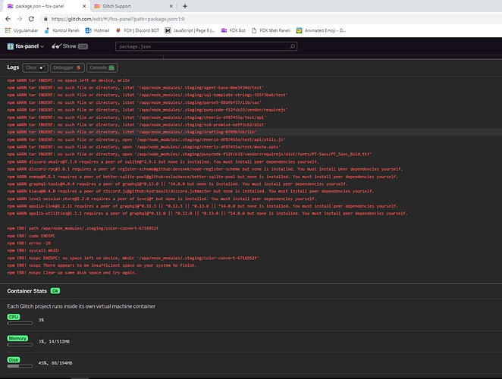Image resolution: width=502 pixels, height=379 pixels.
Task: Click the 'npm ERR! syscall mkdir' log line
Action: tap(33, 251)
